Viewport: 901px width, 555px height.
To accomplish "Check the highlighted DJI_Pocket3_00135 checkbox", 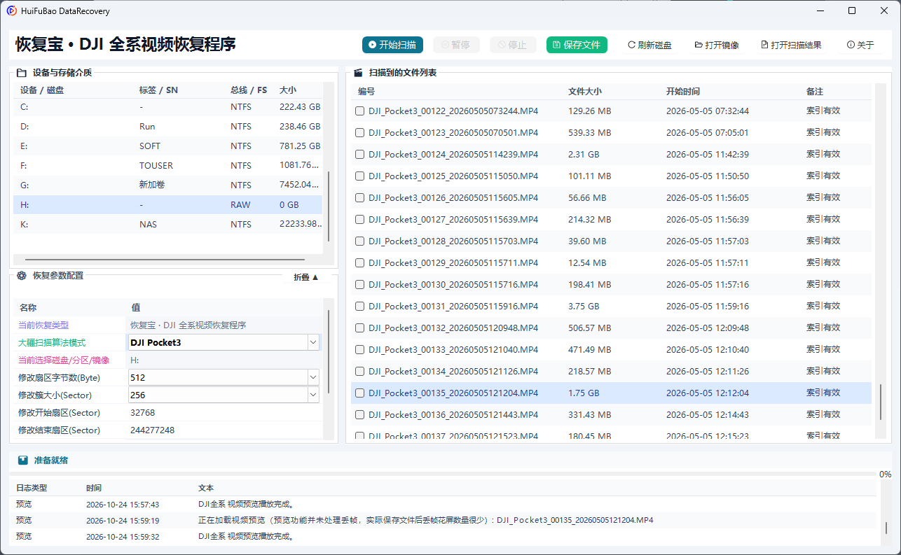I will tap(359, 393).
